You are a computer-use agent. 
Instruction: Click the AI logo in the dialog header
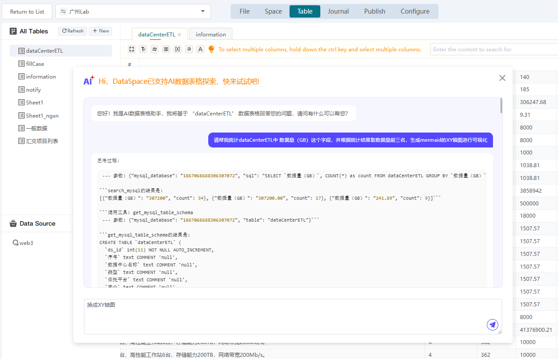[x=89, y=81]
